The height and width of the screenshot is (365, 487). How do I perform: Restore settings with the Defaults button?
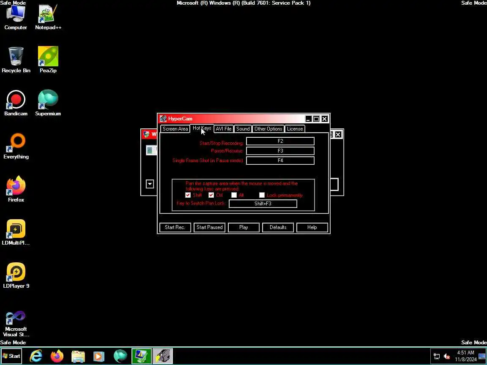(278, 227)
